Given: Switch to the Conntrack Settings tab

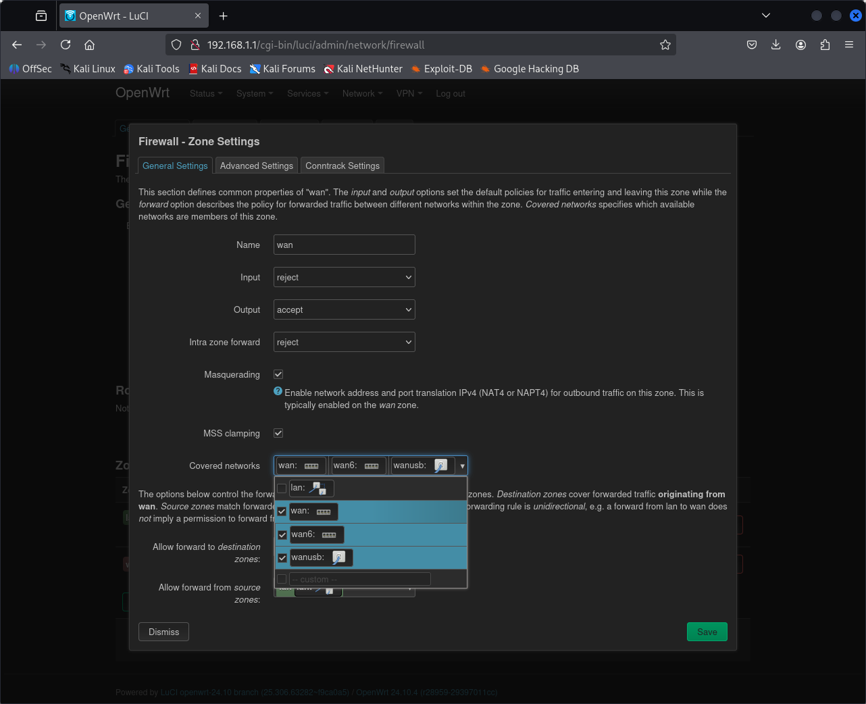Looking at the screenshot, I should pos(342,166).
